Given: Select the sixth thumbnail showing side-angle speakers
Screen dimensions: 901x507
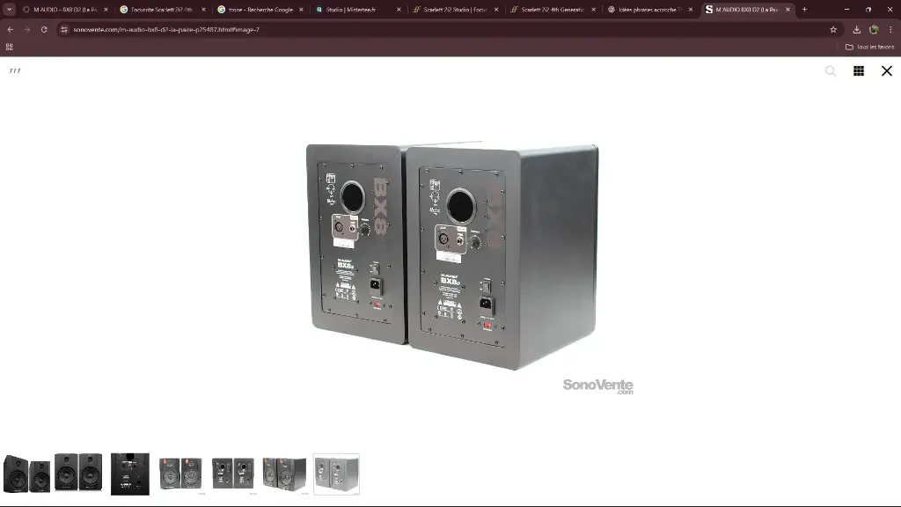Looking at the screenshot, I should 284,474.
